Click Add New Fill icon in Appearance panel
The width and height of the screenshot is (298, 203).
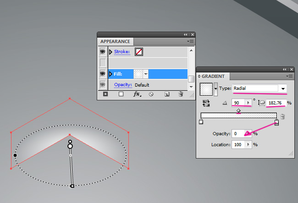(x=121, y=94)
